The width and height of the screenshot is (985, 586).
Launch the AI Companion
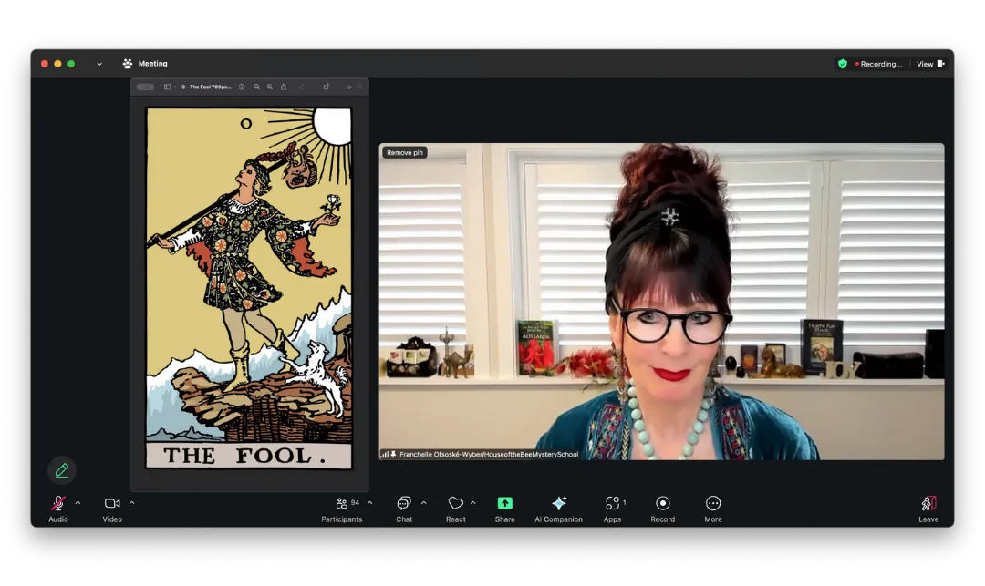pos(558,504)
